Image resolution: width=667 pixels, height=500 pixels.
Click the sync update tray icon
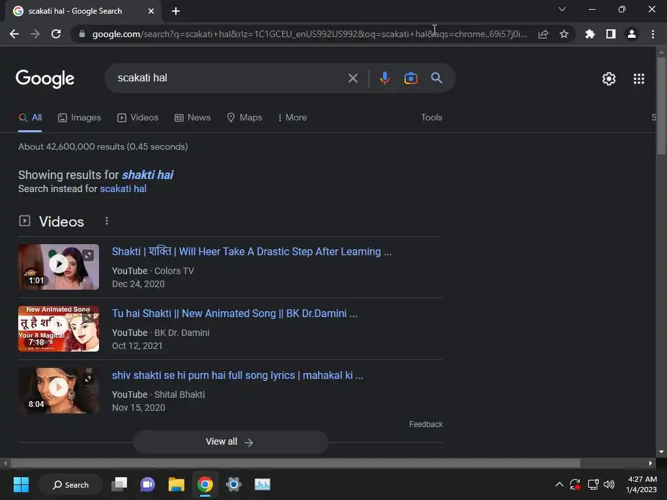tap(575, 484)
